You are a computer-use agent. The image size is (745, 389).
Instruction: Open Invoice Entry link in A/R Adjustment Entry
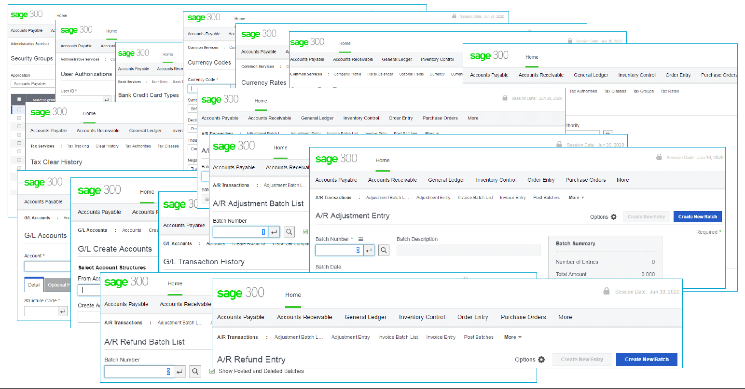512,198
